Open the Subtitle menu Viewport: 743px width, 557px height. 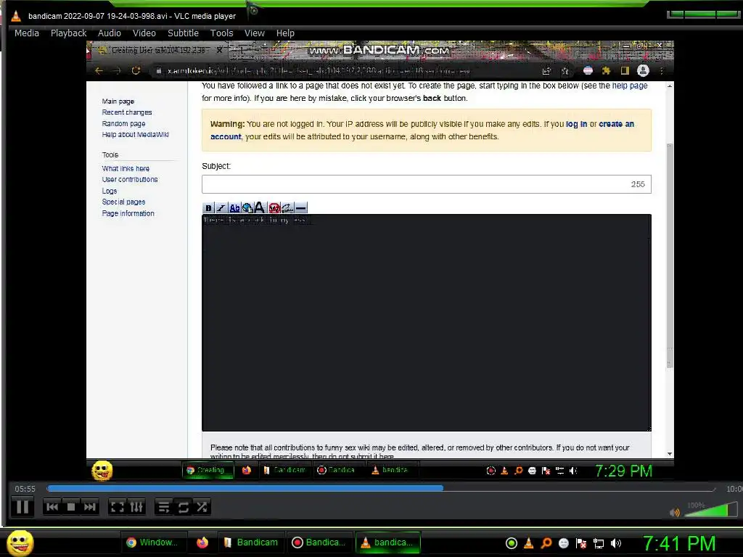coord(183,33)
